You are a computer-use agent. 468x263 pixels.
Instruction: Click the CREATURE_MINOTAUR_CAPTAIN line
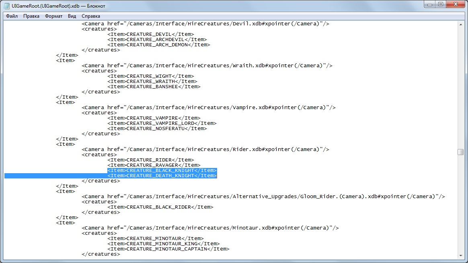168,249
